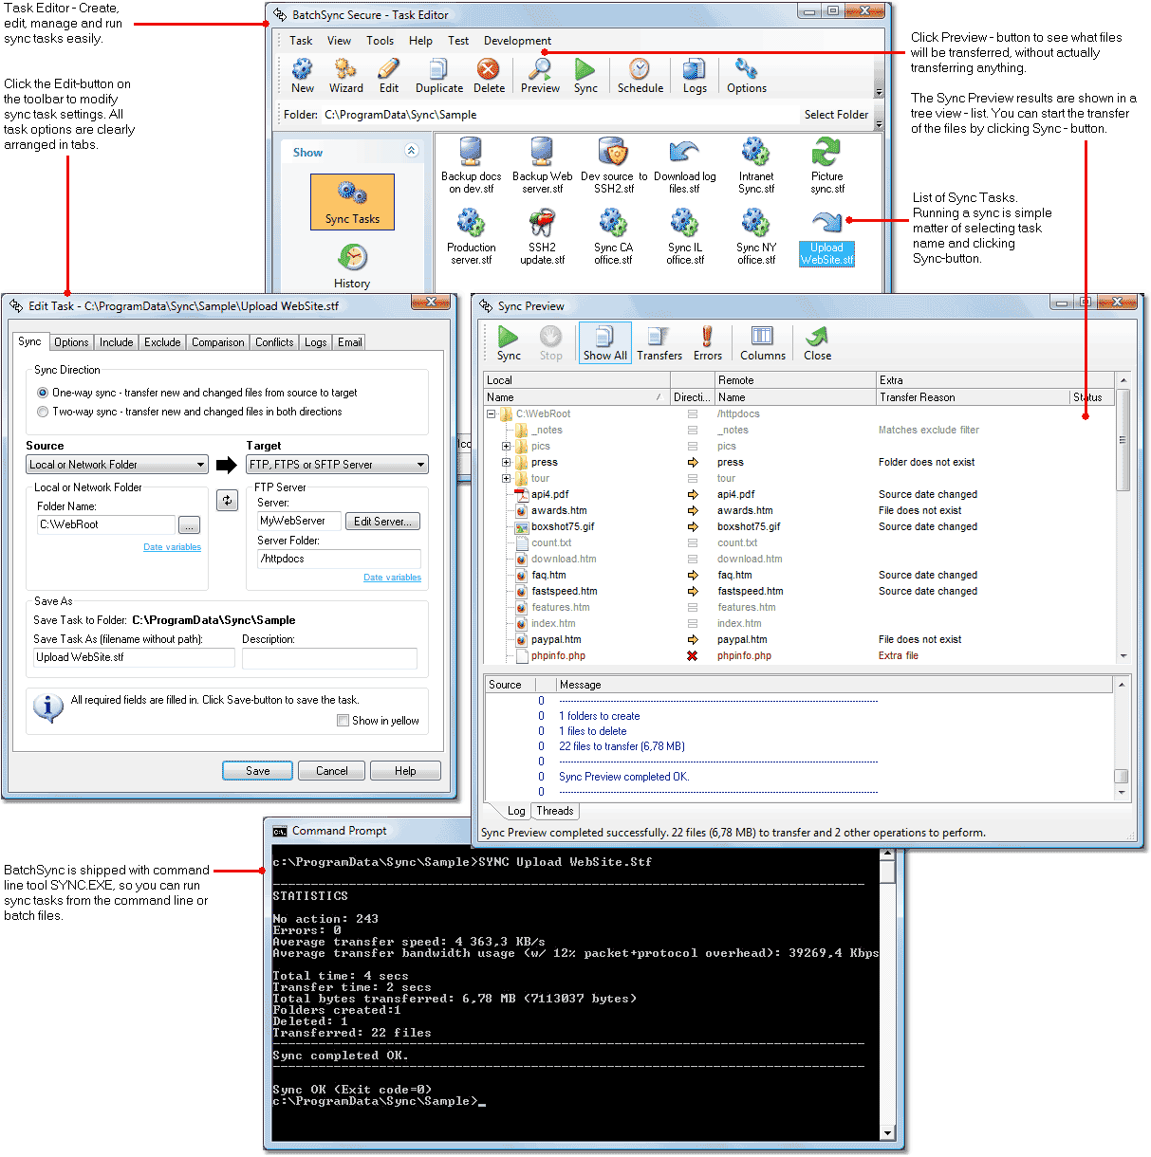Viewport: 1151px width, 1157px height.
Task: Collapse the C:\WebRoot tree node
Action: [x=491, y=413]
